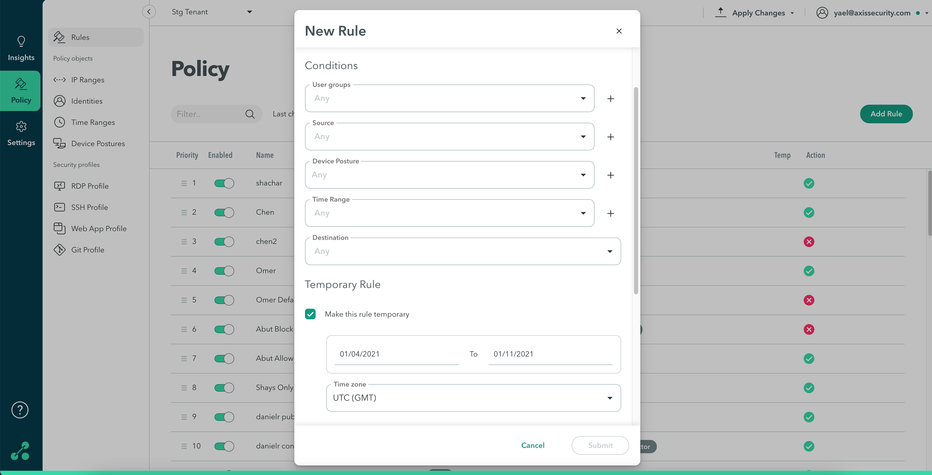This screenshot has width=932, height=475.
Task: Uncheck Make this rule temporary
Action: [x=310, y=314]
